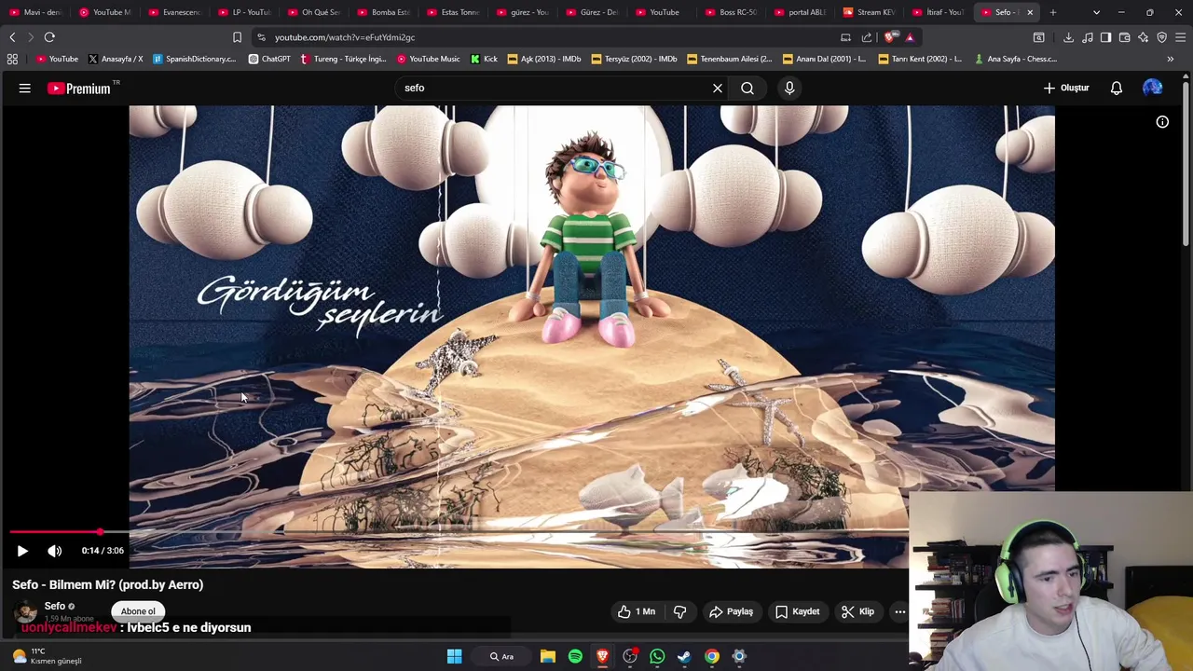
Task: Open the Brave Rewards triangle icon
Action: coord(910,37)
